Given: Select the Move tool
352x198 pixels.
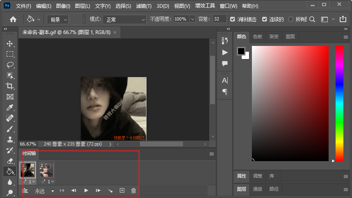Looking at the screenshot, I should coord(10,43).
